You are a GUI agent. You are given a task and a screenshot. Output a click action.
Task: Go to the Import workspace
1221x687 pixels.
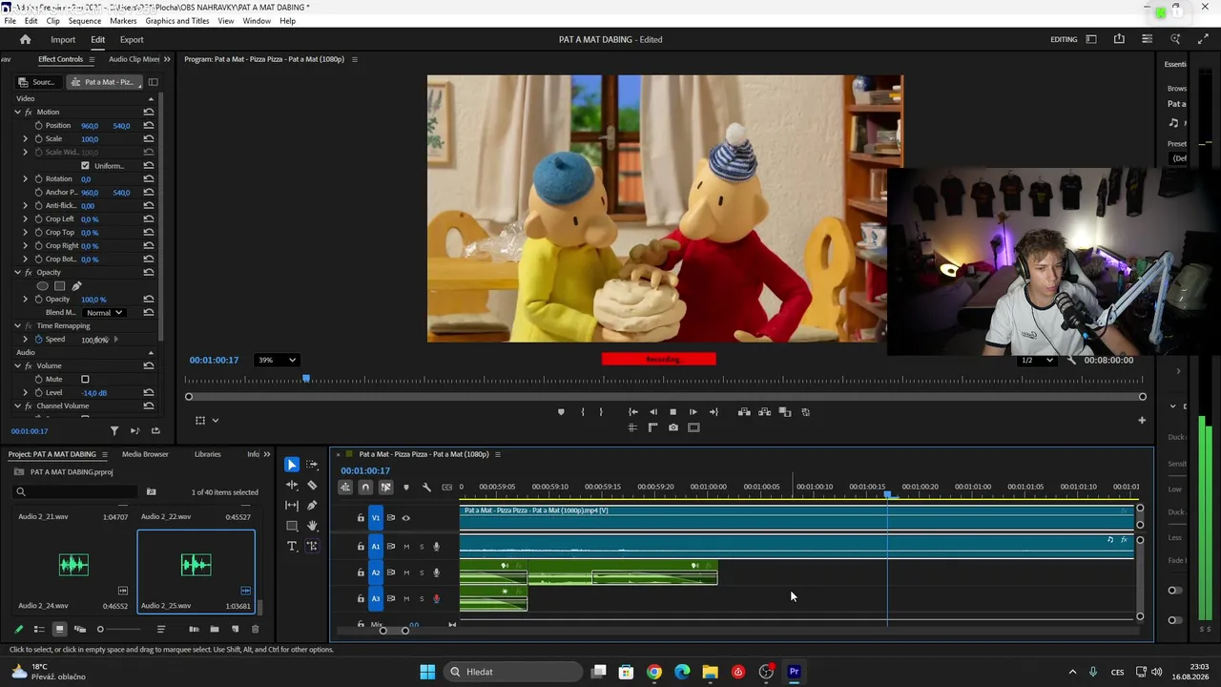coord(63,39)
